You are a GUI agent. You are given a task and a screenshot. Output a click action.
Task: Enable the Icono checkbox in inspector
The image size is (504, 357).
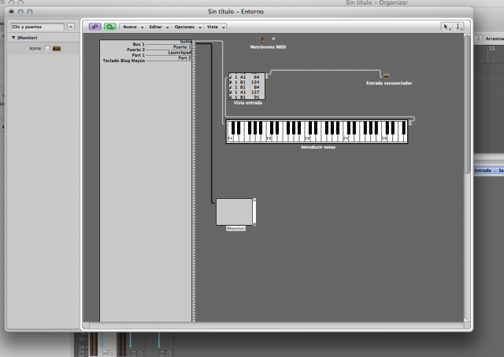coord(46,48)
